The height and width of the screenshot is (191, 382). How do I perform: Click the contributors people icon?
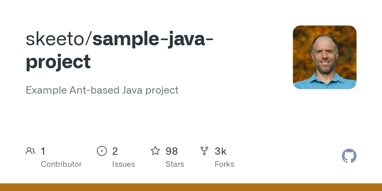[x=31, y=151]
